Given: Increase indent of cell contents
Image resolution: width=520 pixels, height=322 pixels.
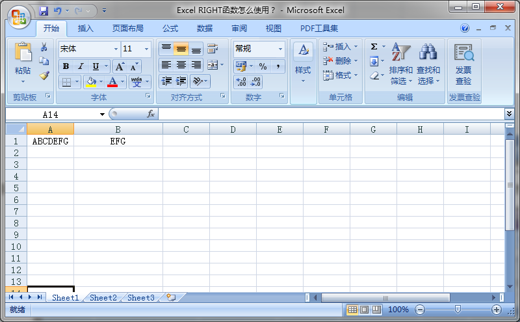Looking at the screenshot, I should click(181, 81).
